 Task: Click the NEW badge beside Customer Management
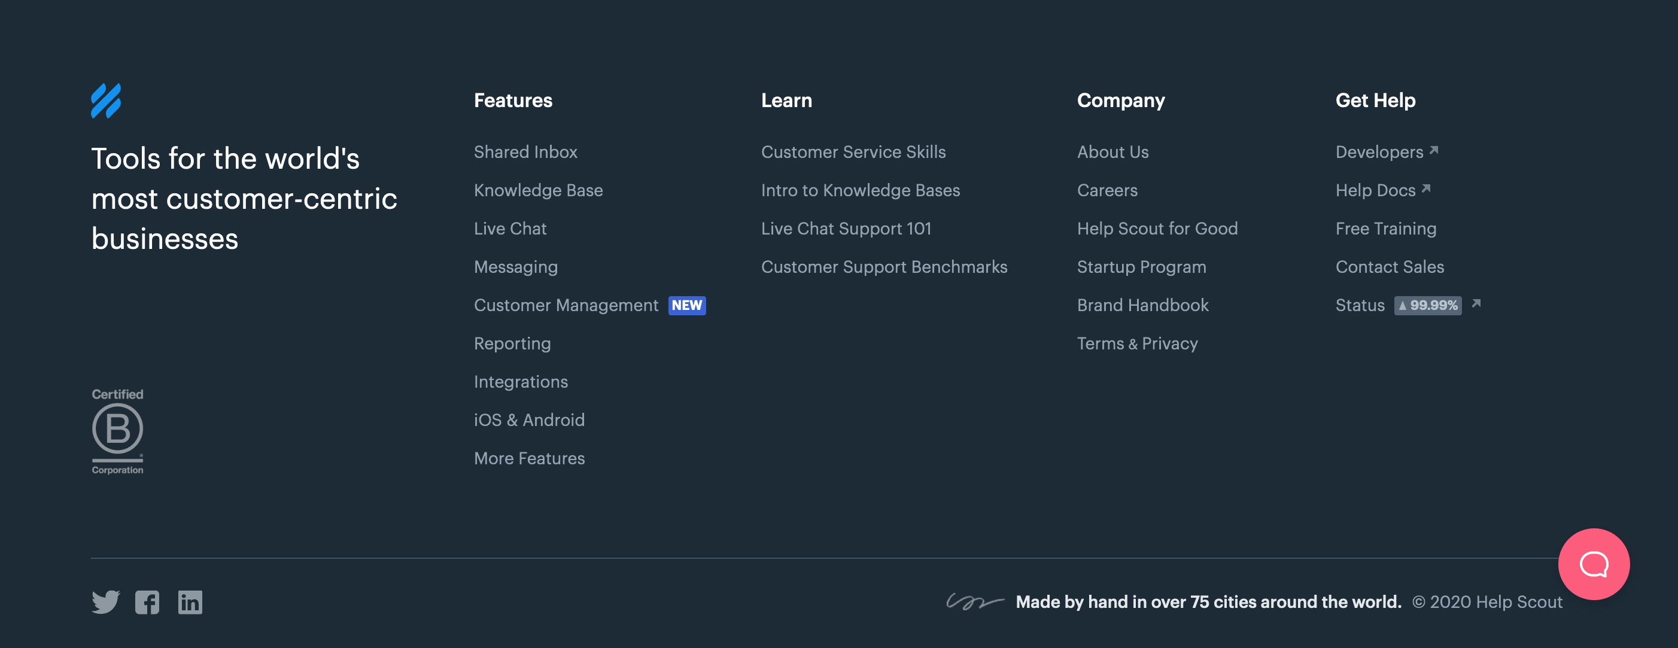pyautogui.click(x=686, y=305)
